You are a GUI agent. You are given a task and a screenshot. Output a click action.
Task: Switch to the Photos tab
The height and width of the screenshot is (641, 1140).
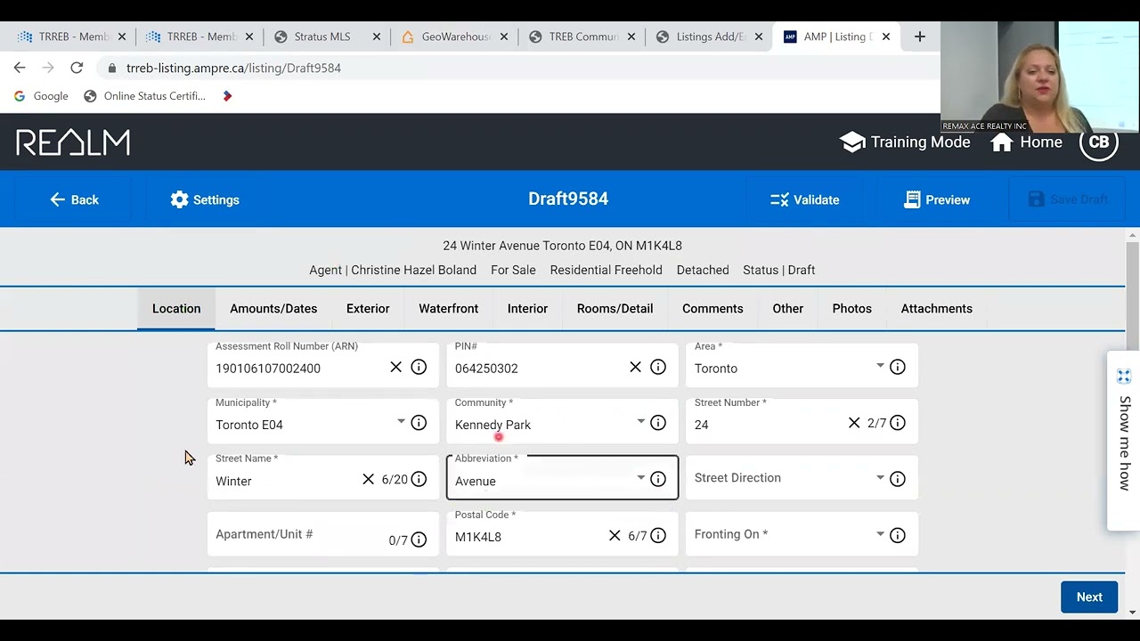click(x=852, y=309)
